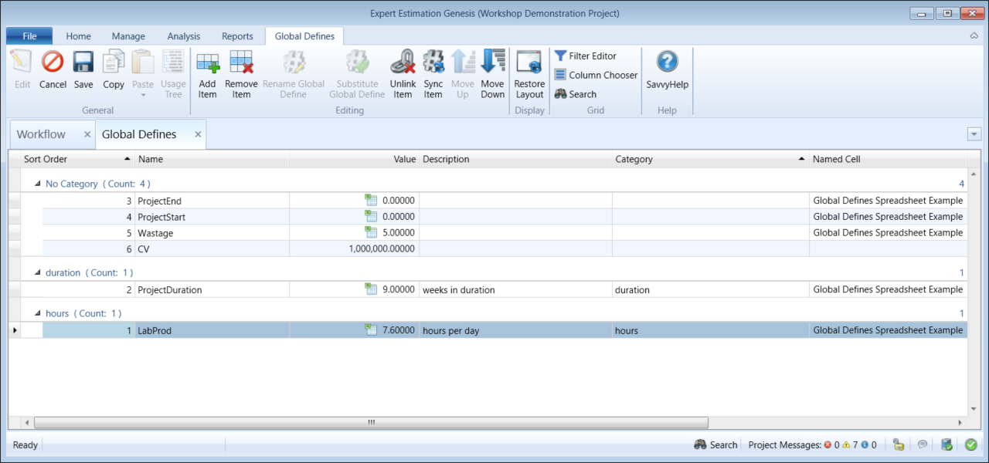989x463 pixels.
Task: Open the Column Chooser
Action: pyautogui.click(x=596, y=75)
